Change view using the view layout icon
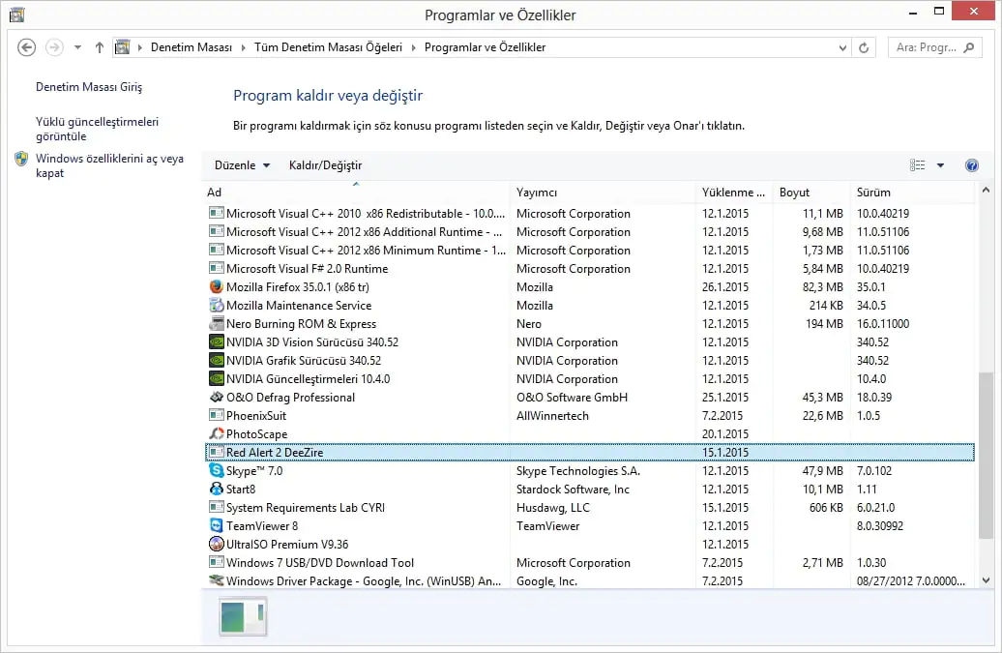 (x=918, y=165)
